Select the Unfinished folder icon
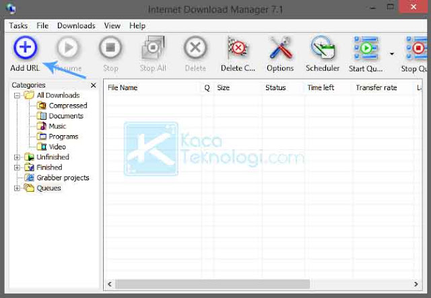431x298 pixels. coord(29,157)
